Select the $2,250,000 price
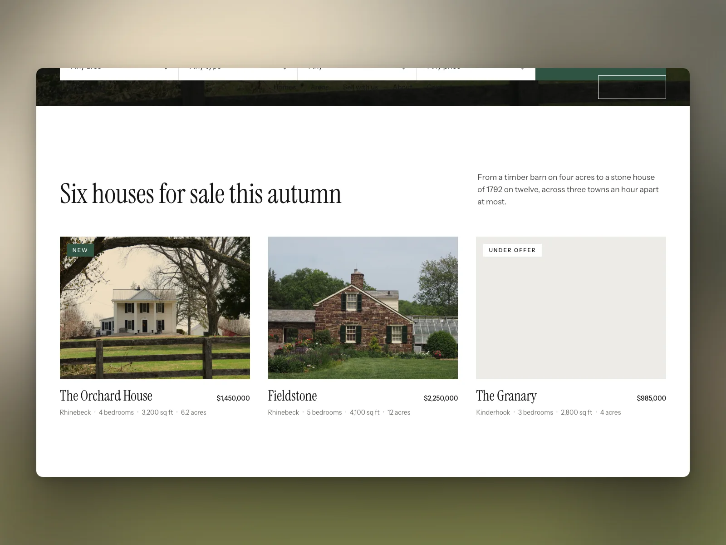726x545 pixels. [x=441, y=398]
